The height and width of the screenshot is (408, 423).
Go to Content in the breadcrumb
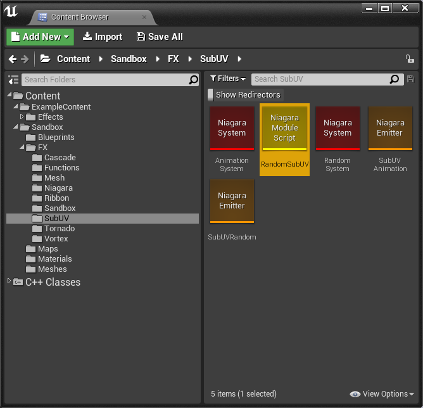(x=73, y=59)
